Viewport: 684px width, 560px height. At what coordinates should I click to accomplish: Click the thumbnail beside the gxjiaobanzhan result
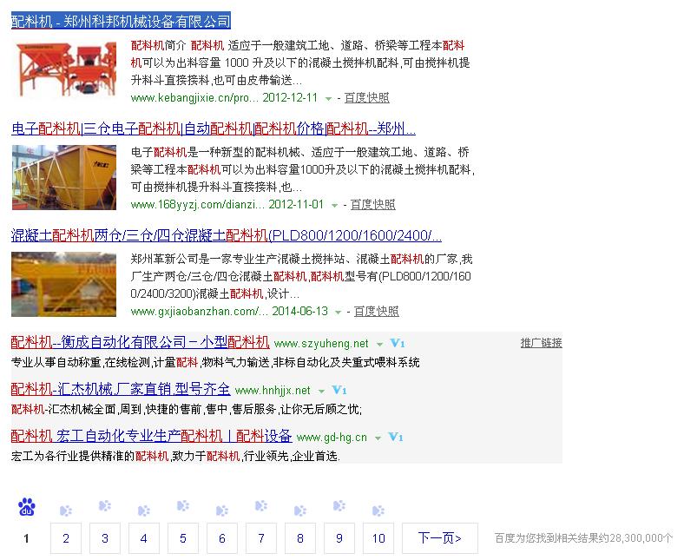[x=64, y=284]
